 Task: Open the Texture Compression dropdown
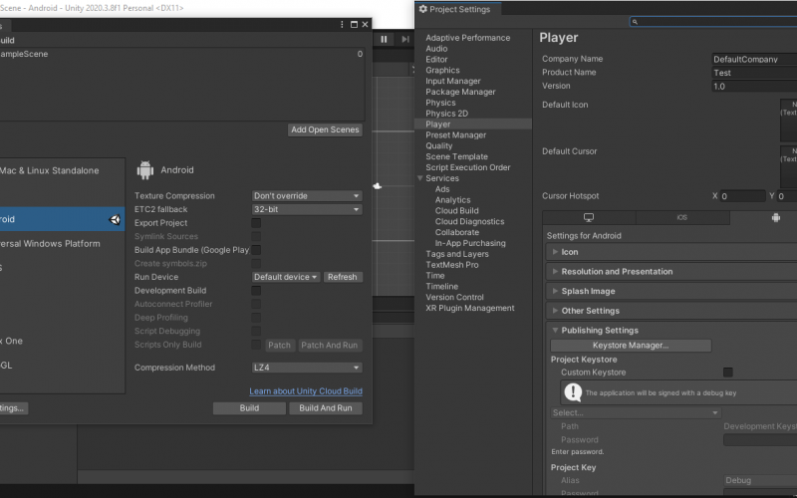pos(307,196)
